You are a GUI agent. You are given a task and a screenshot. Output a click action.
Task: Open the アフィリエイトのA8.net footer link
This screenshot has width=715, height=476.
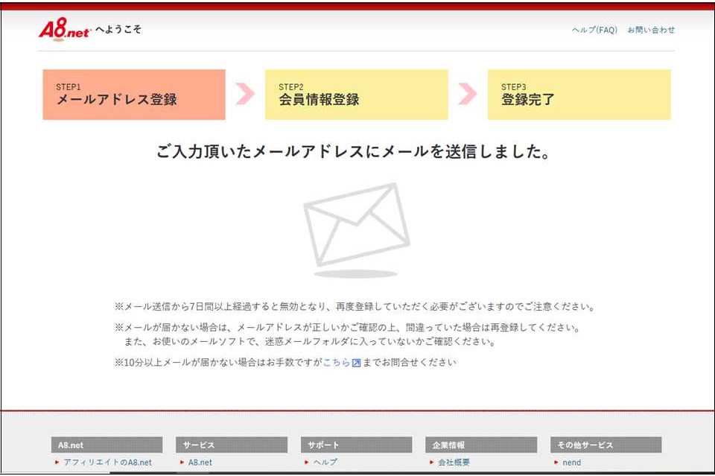point(107,463)
